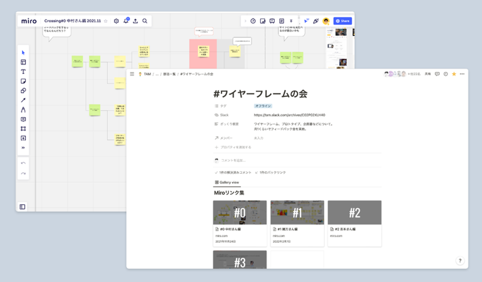
Task: Pick the Shapes tool in Miro
Action: point(23,91)
